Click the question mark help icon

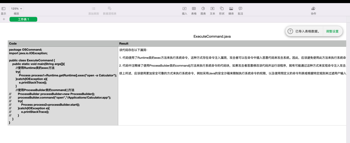click(x=290, y=31)
